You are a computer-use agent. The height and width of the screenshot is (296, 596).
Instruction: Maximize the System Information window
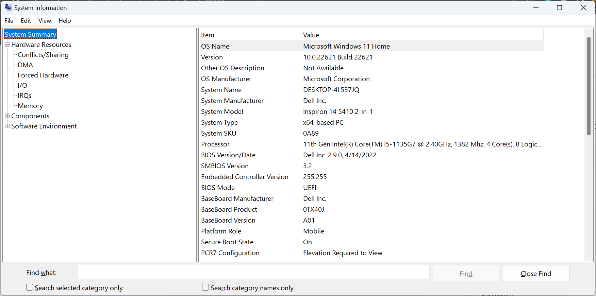click(x=559, y=7)
